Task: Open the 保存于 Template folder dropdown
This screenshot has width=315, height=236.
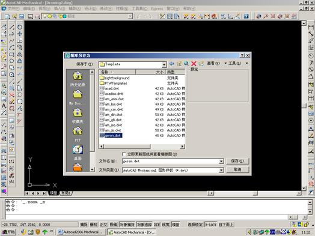Action: (x=164, y=64)
